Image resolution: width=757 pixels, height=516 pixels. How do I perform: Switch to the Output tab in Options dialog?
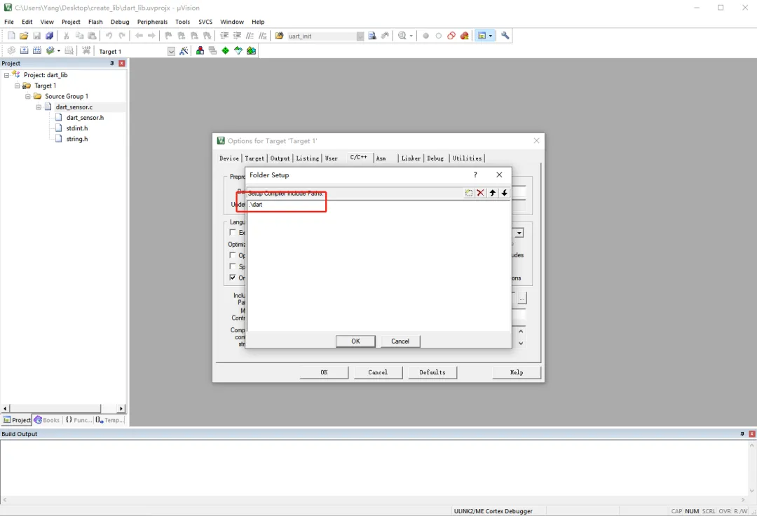click(x=280, y=158)
